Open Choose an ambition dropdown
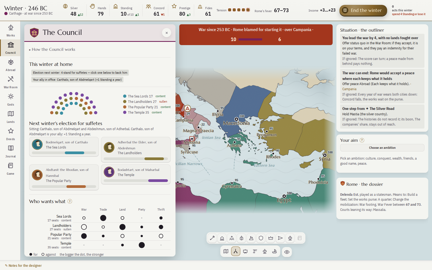This screenshot has width=432, height=270. (382, 148)
